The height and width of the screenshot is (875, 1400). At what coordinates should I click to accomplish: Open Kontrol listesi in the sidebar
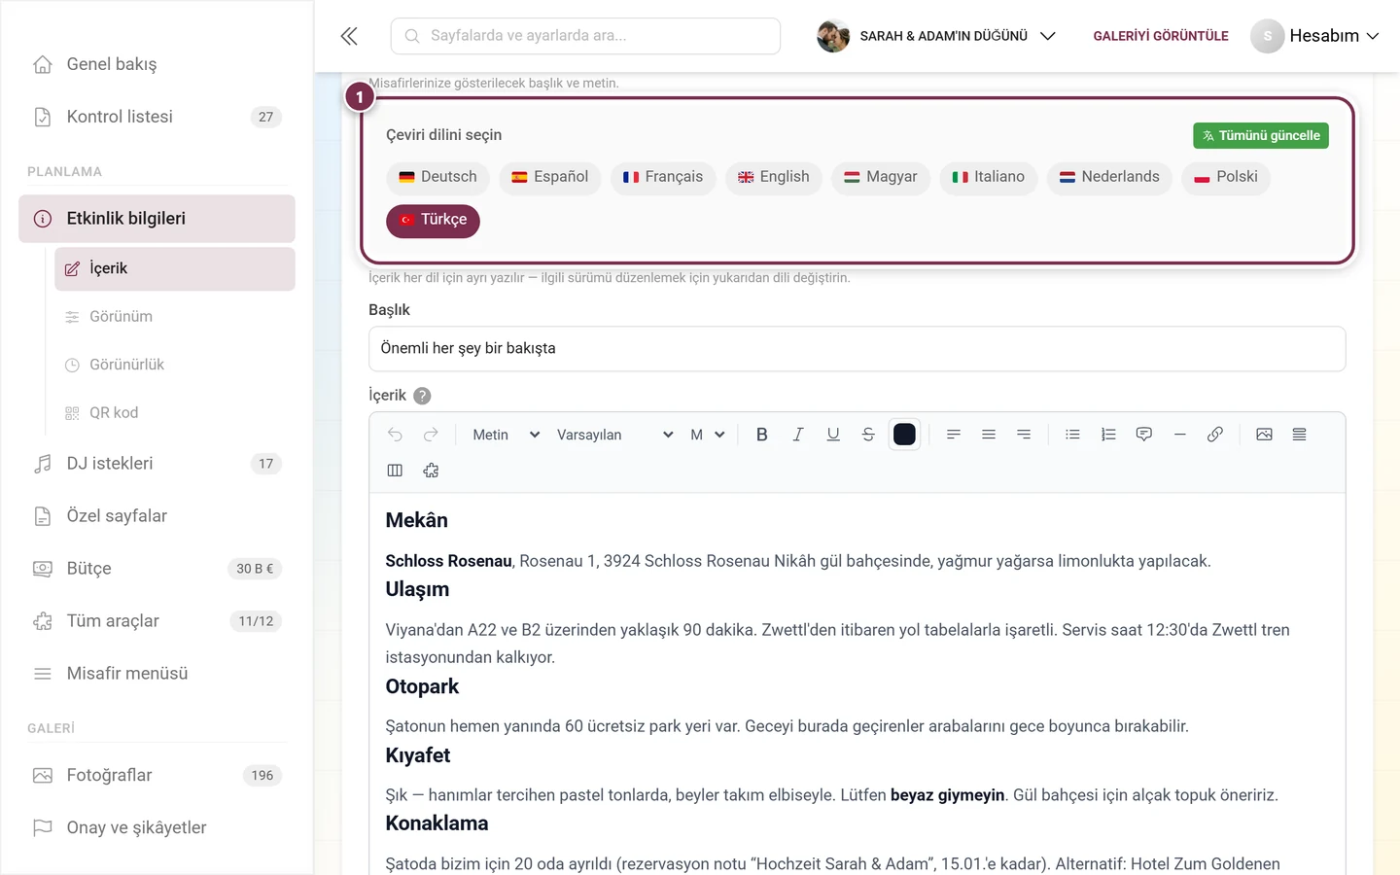157,117
